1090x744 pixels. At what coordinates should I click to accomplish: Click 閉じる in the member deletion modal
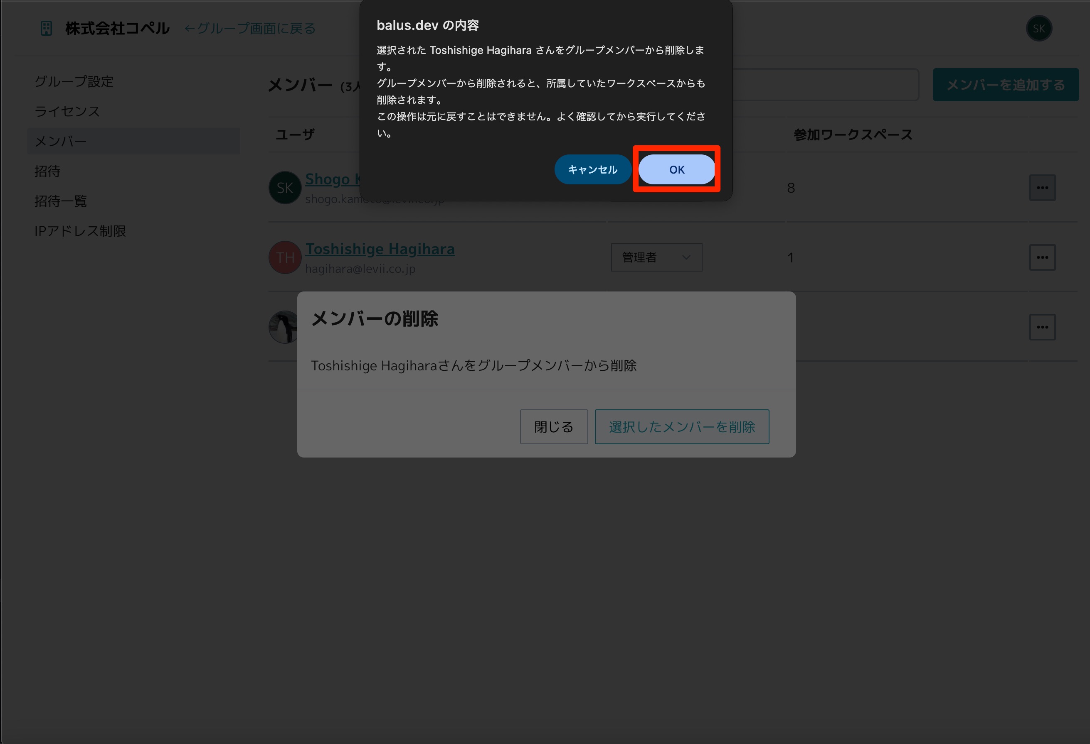[x=553, y=426]
